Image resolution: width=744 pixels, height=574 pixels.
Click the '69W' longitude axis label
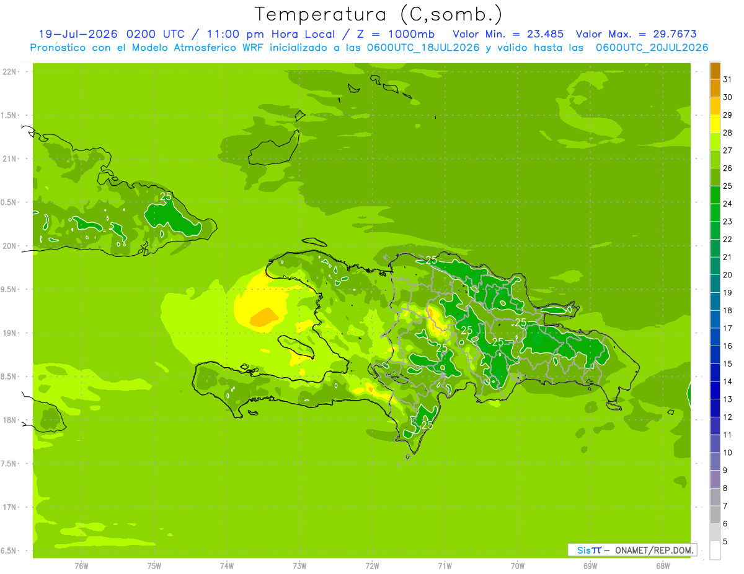[590, 566]
